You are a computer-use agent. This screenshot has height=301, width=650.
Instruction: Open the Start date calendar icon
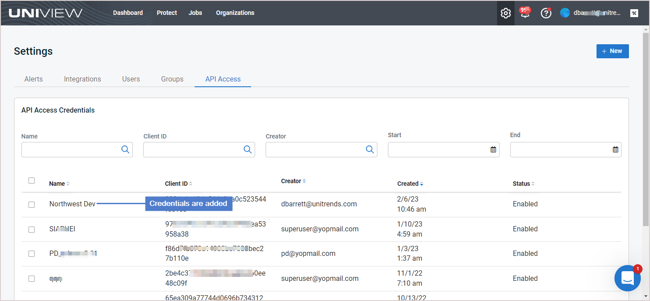point(493,149)
